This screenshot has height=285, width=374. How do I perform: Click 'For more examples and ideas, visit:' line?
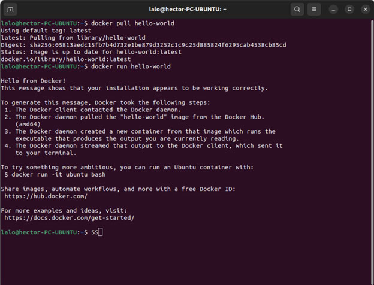[64, 210]
